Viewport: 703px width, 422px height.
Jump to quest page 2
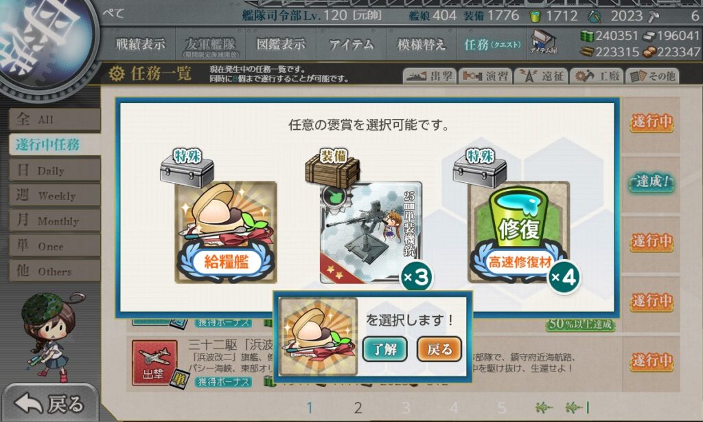358,408
